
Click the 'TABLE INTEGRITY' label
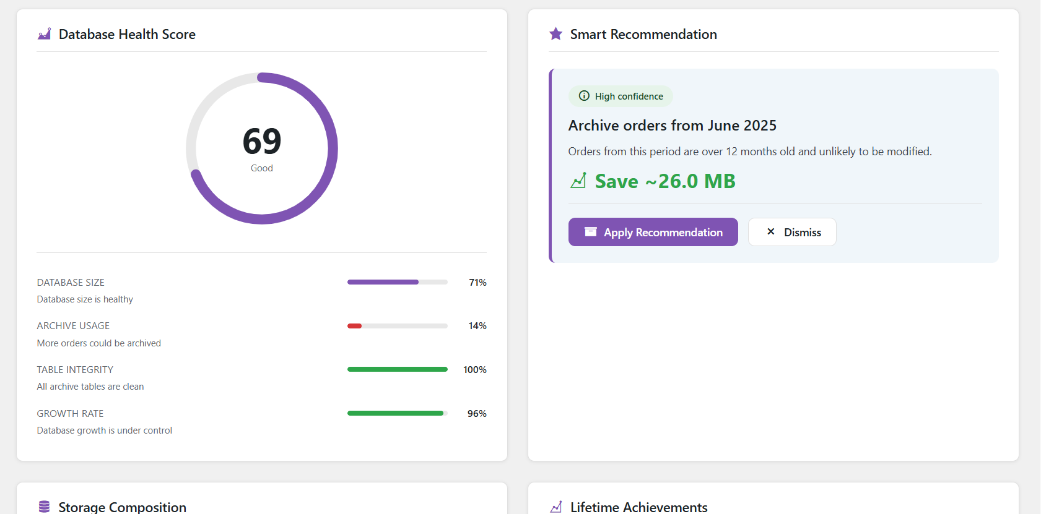(x=75, y=370)
